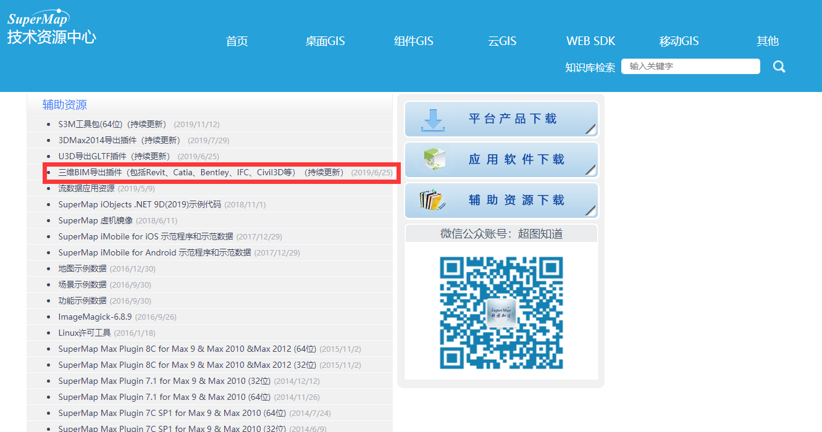This screenshot has width=822, height=432.
Task: Click the 平台产品下载 button
Action: (501, 119)
